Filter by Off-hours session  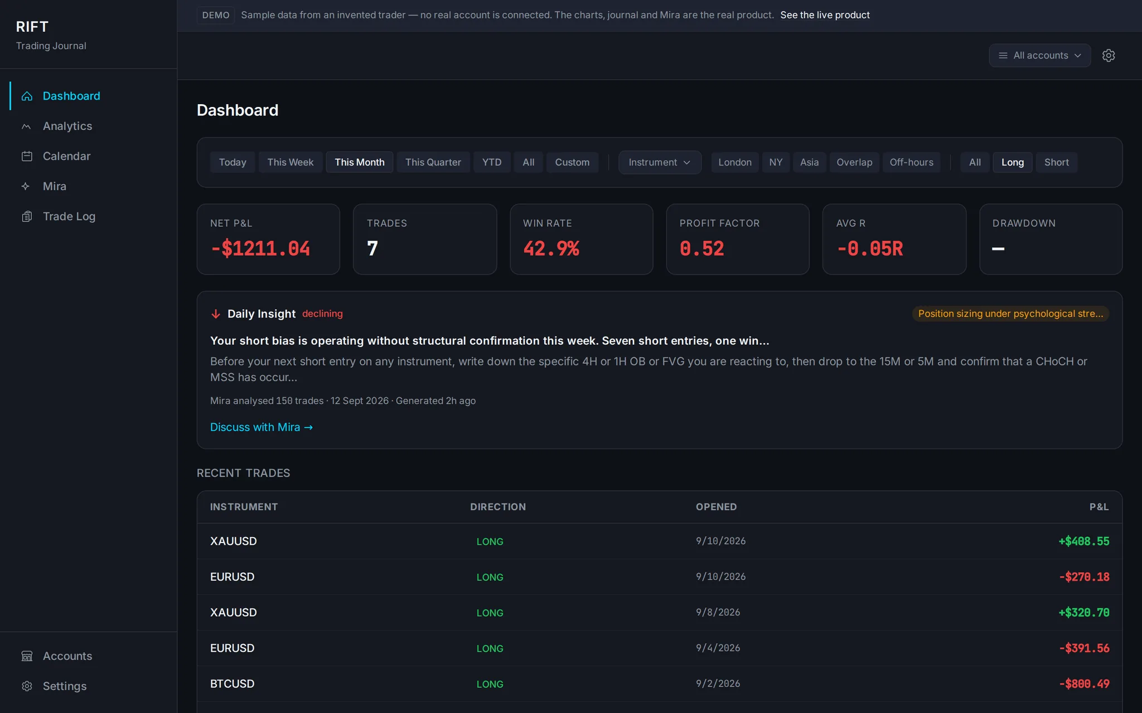point(912,163)
